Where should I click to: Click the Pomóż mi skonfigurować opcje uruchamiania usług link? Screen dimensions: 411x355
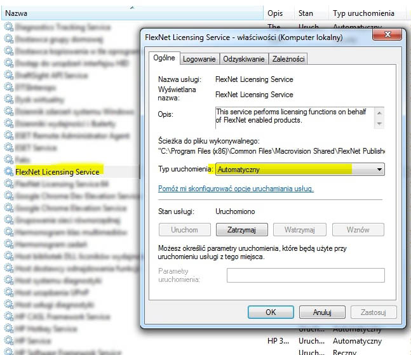pyautogui.click(x=236, y=189)
